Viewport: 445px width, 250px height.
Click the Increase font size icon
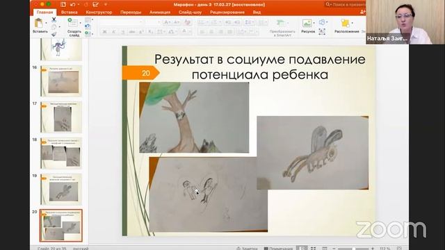168,22
